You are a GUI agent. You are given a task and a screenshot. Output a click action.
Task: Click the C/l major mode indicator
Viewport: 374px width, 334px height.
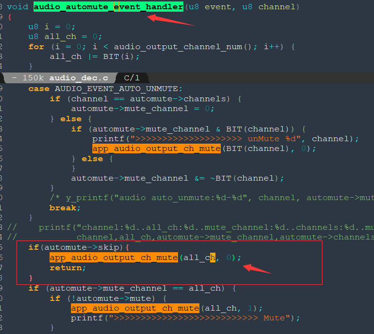coord(132,78)
